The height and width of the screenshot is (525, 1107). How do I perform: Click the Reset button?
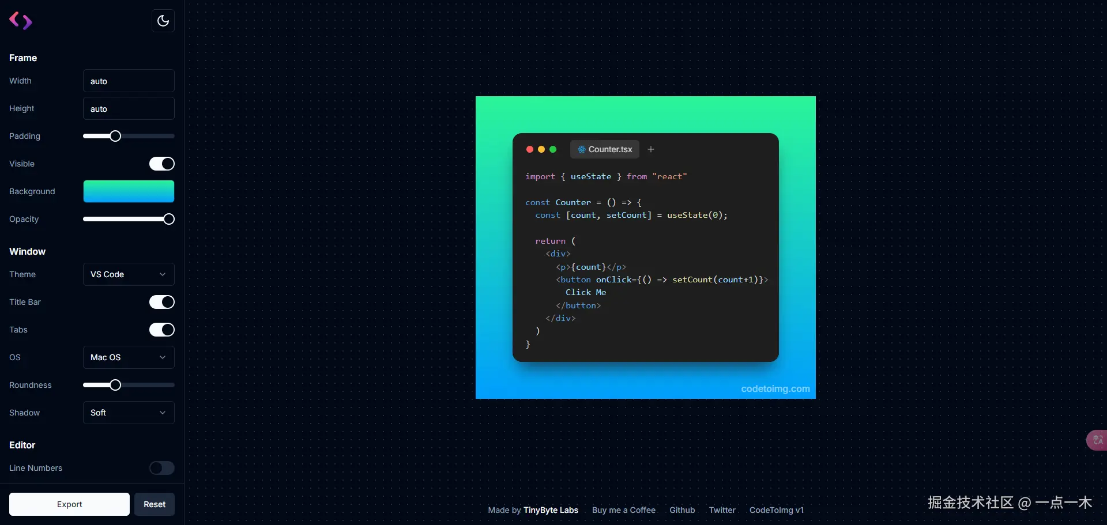(154, 504)
